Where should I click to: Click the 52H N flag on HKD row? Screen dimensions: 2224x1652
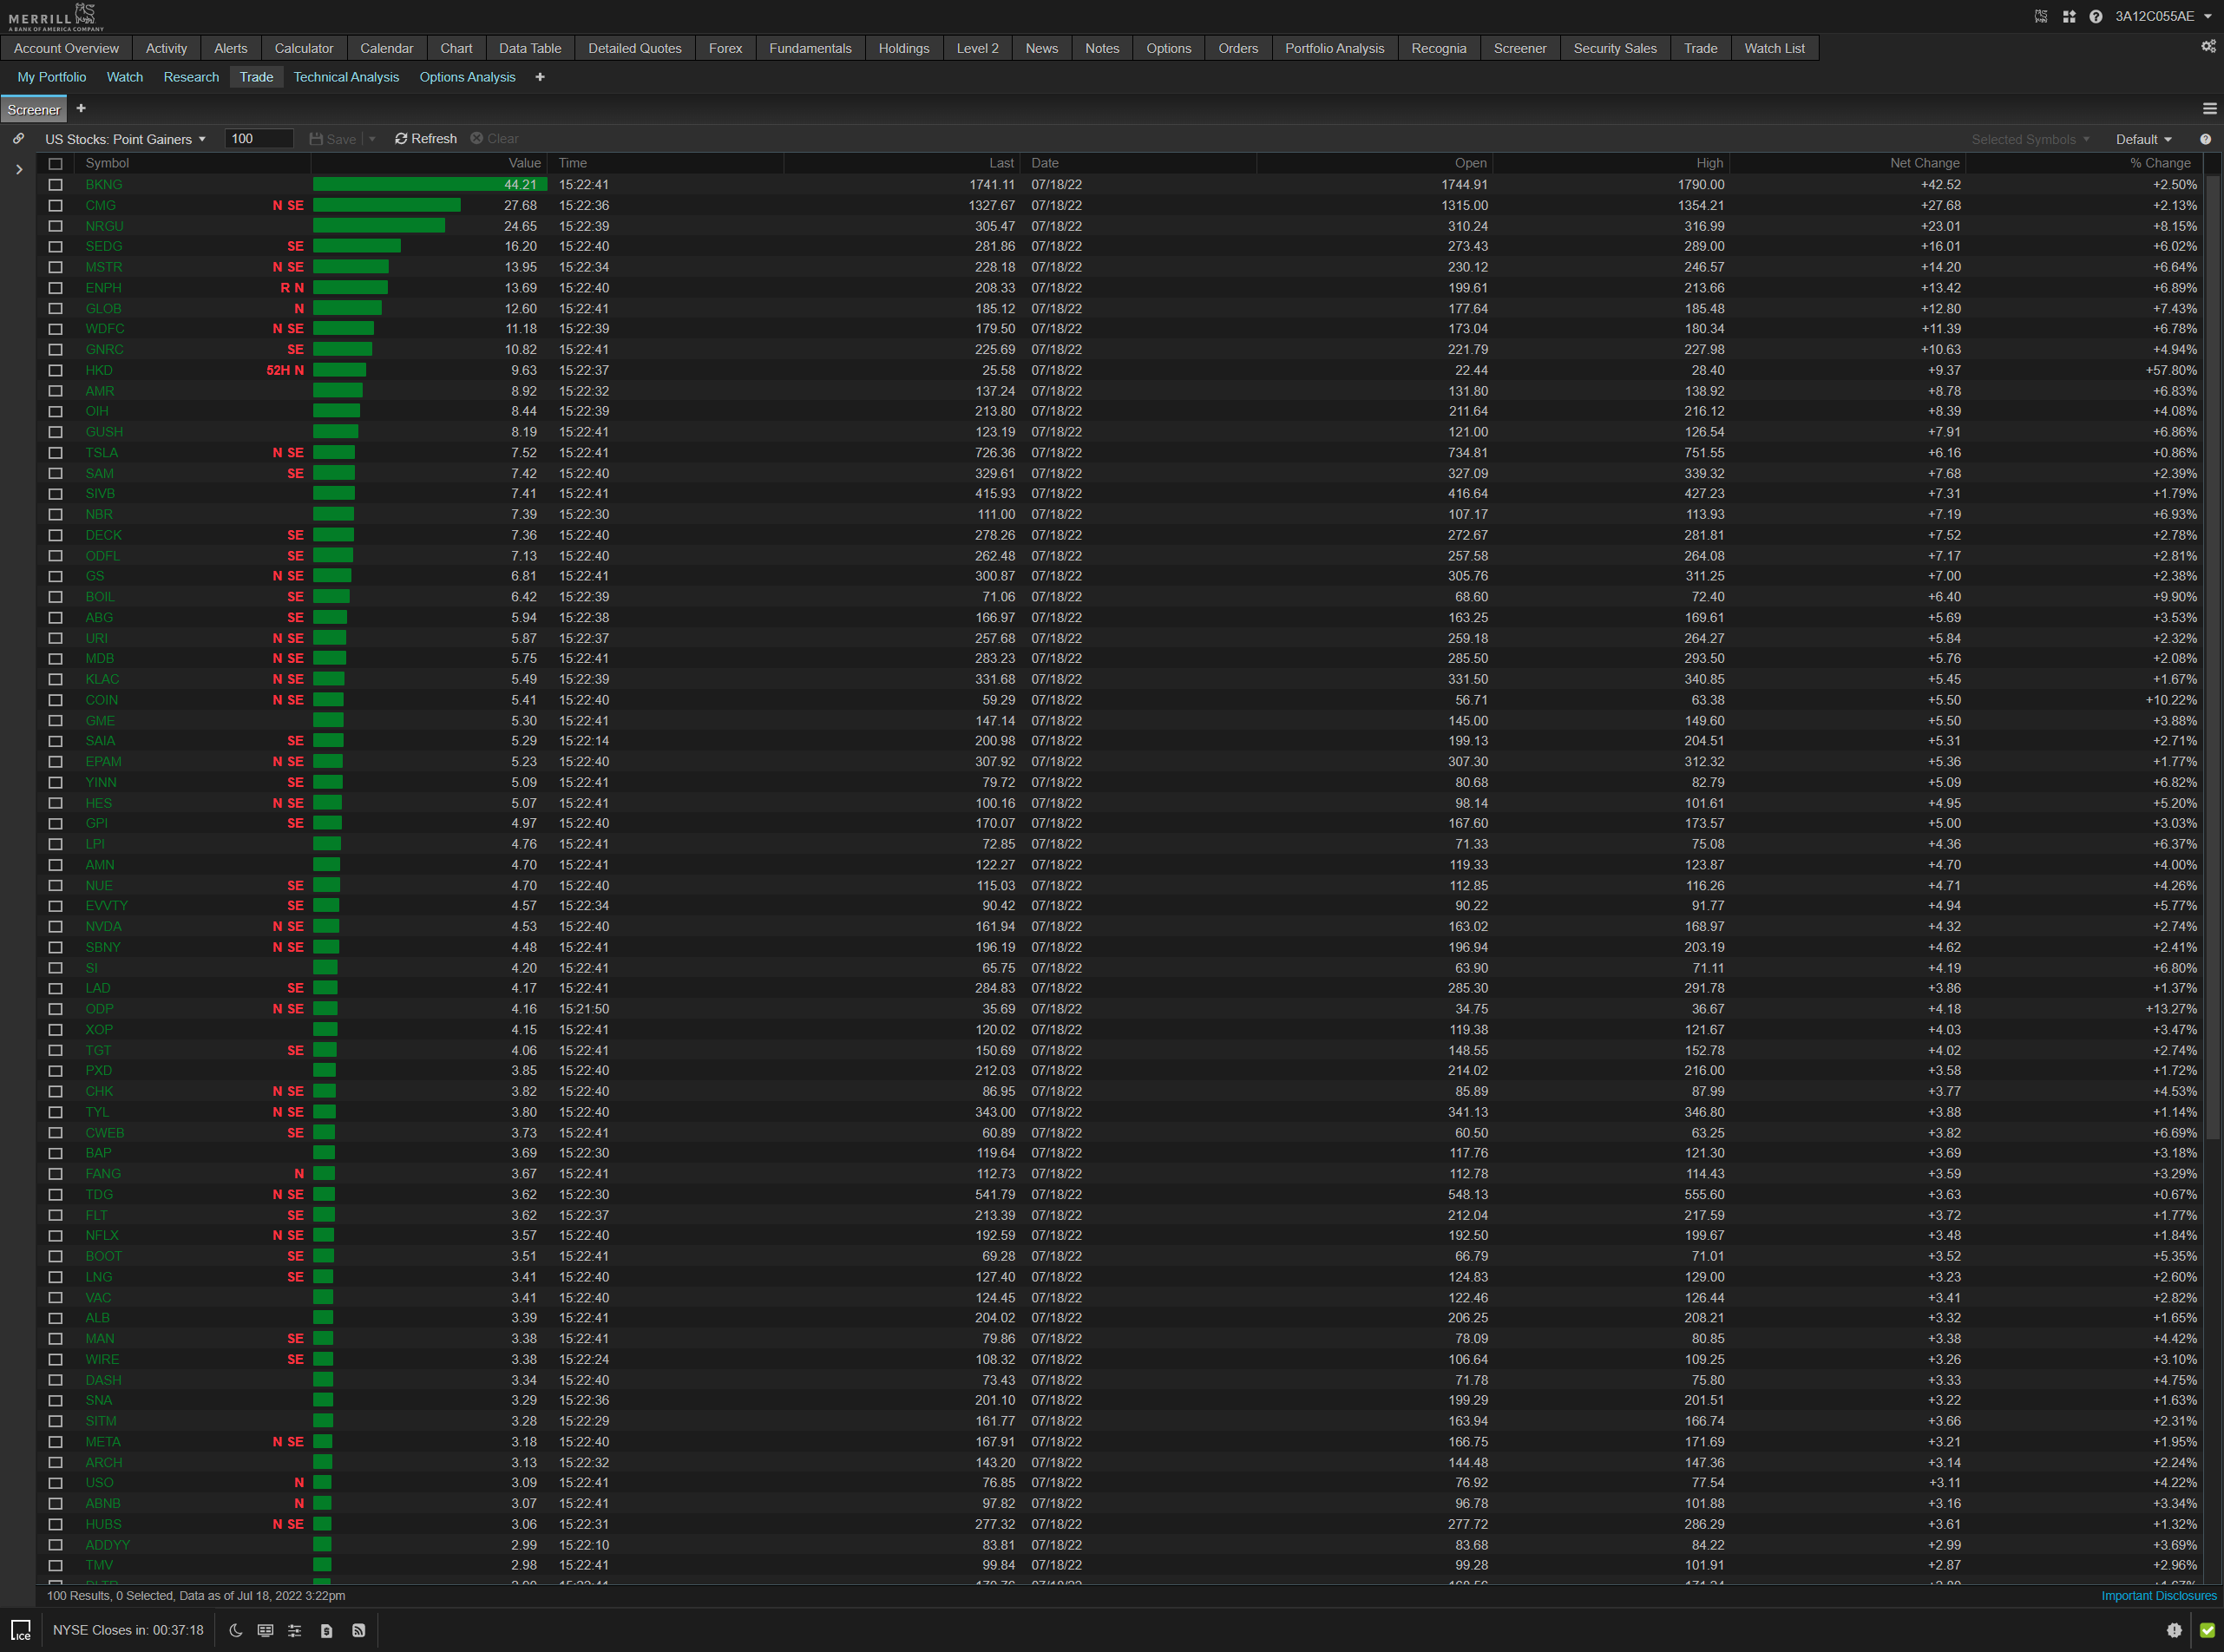pyautogui.click(x=285, y=370)
